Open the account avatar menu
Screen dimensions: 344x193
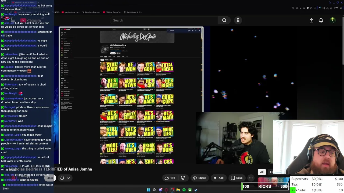pyautogui.click(x=332, y=20)
